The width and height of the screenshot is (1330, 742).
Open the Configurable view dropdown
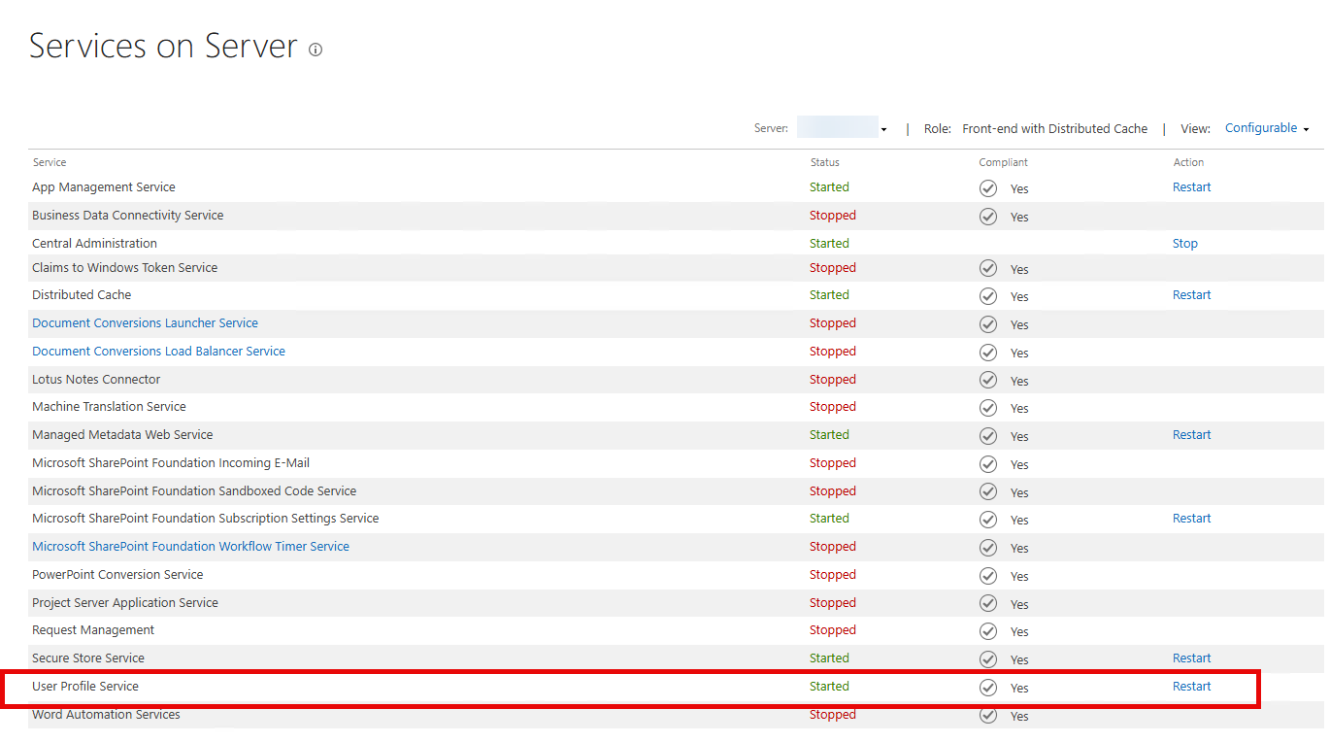coord(1267,128)
